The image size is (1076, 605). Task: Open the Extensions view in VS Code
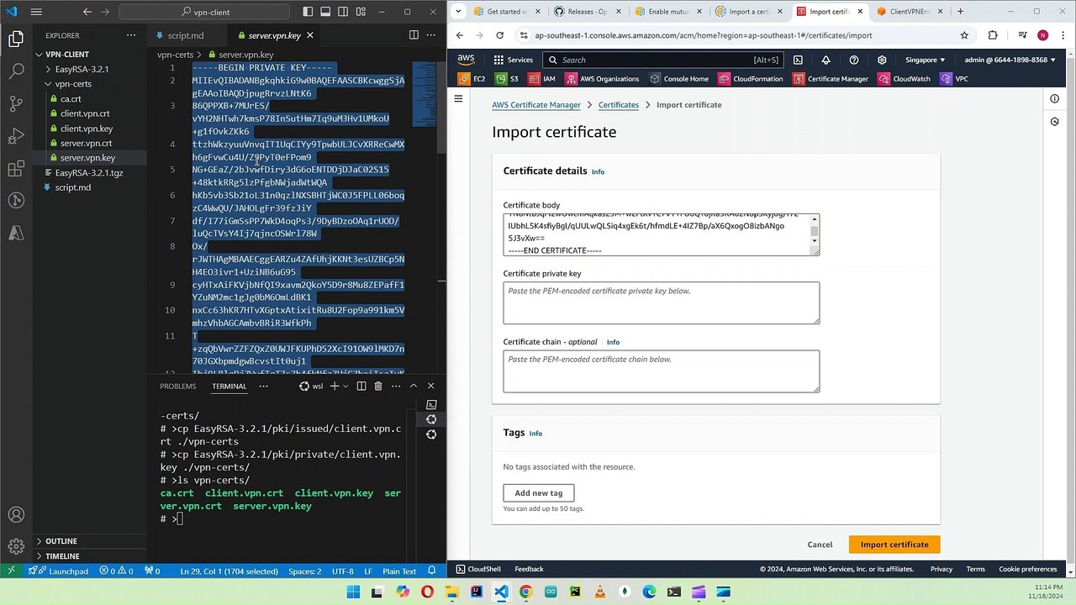pyautogui.click(x=16, y=170)
